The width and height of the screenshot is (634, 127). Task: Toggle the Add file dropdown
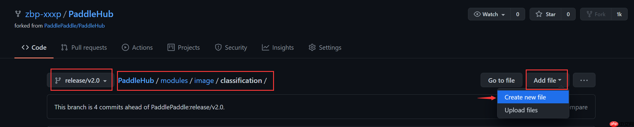[547, 80]
